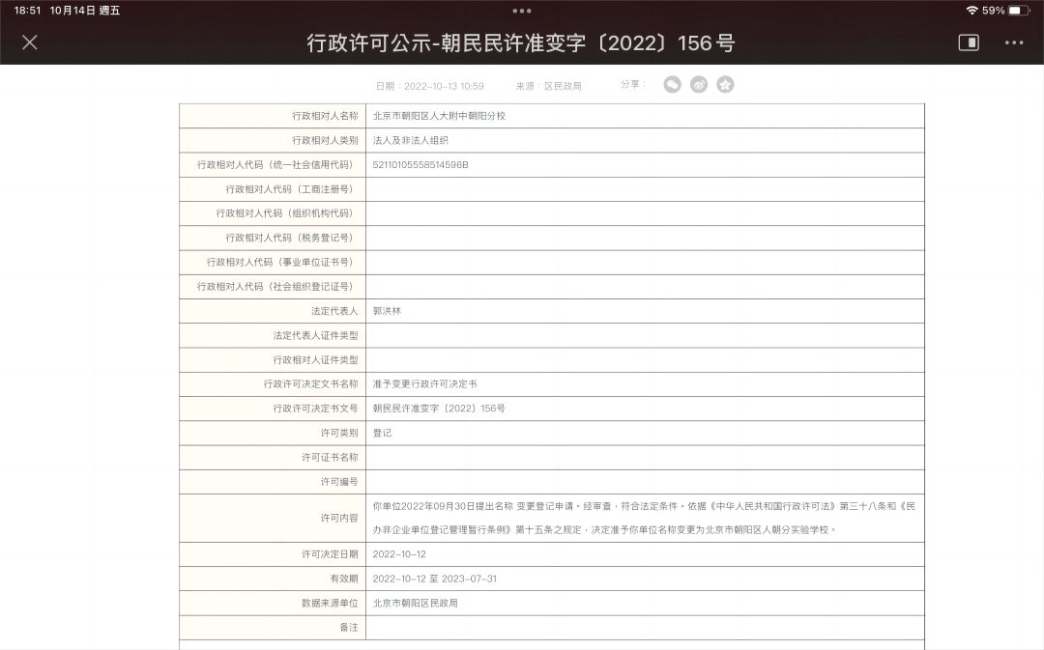The width and height of the screenshot is (1044, 650).
Task: Select the 数据来源单位 label
Action: pos(330,604)
